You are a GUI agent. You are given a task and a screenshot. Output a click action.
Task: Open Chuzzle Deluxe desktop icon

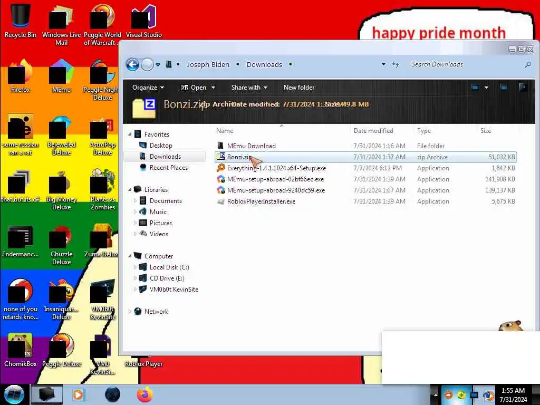point(61,245)
